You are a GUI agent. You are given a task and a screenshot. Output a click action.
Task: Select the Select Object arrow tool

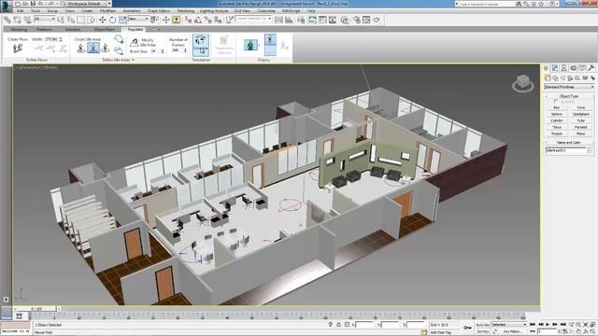[61, 20]
